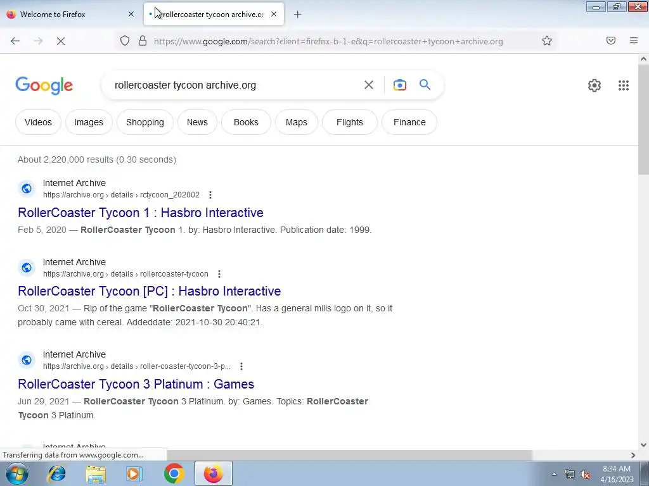Search by image with camera icon
The width and height of the screenshot is (649, 486).
tap(399, 85)
